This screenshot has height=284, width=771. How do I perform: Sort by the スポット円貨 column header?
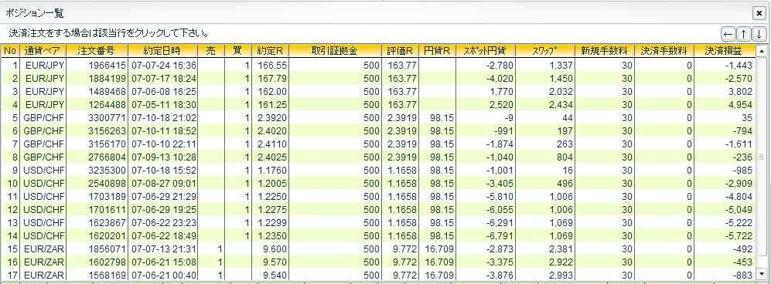(486, 50)
